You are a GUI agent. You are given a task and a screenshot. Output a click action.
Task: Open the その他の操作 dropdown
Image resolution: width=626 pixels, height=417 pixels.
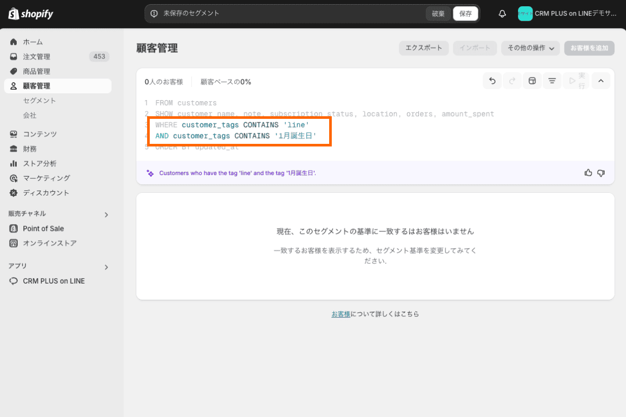[x=531, y=48]
